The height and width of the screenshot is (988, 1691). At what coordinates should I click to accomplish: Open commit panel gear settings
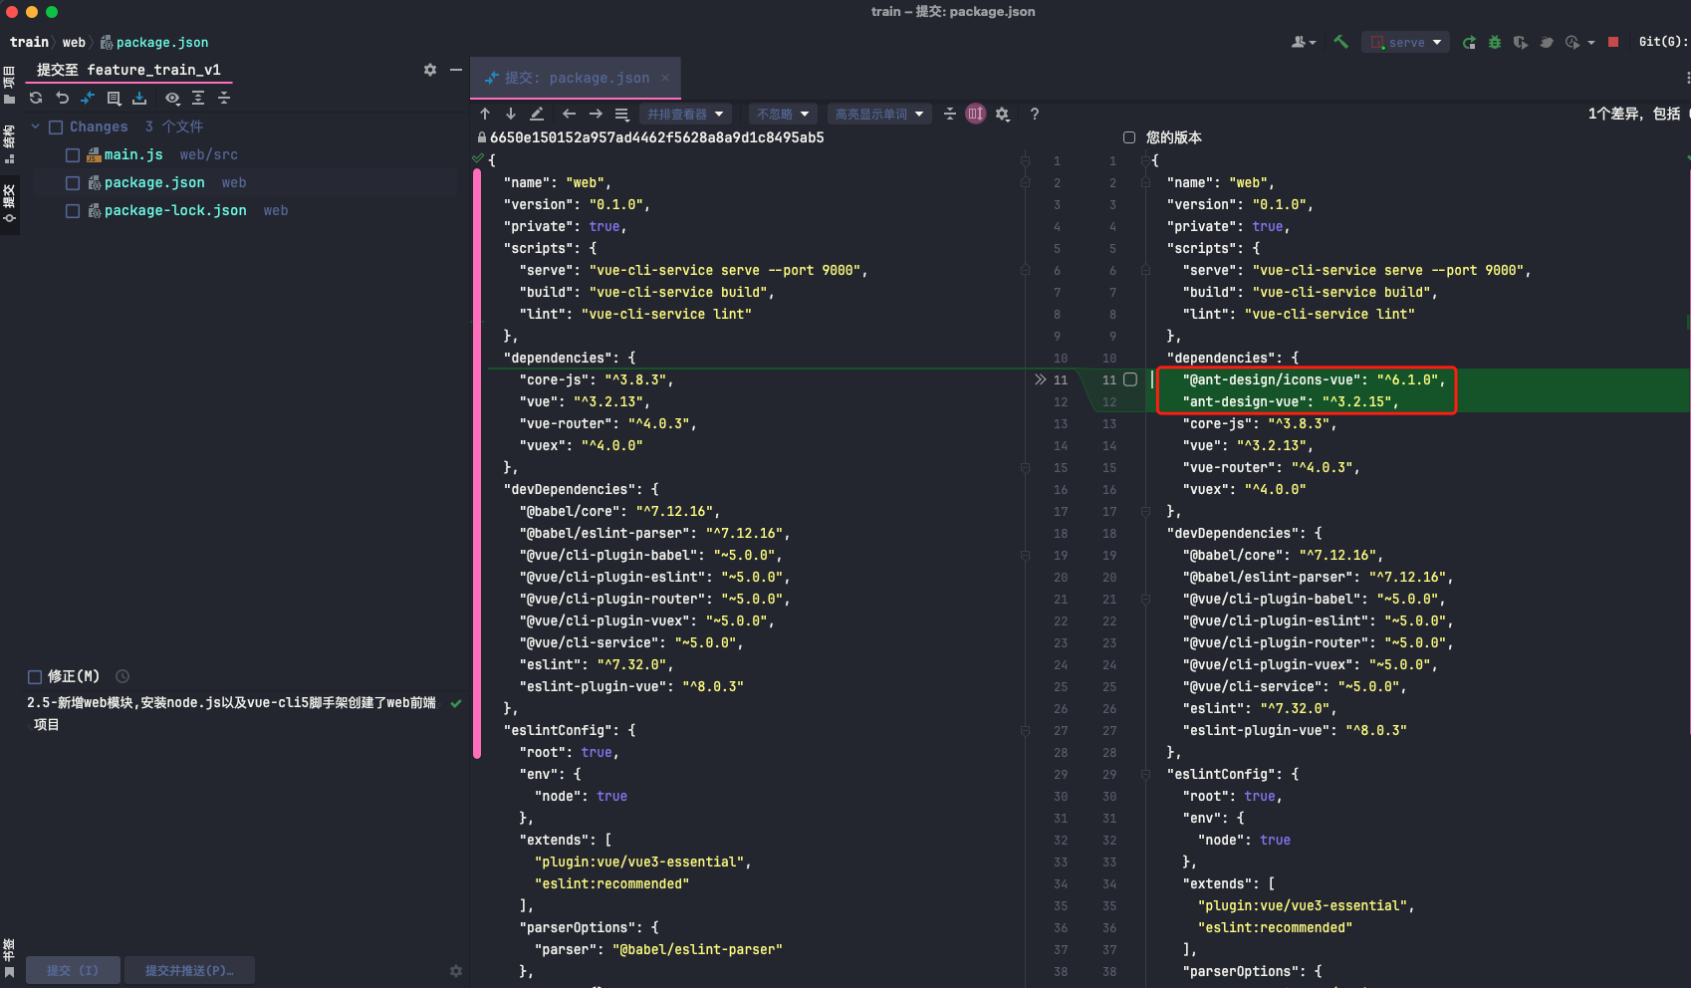click(430, 70)
